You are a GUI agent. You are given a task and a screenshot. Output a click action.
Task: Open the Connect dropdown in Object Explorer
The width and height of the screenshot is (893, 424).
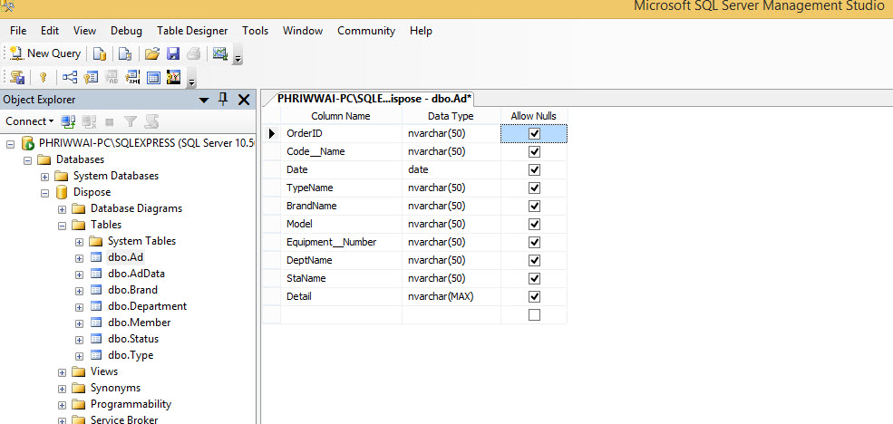(30, 121)
